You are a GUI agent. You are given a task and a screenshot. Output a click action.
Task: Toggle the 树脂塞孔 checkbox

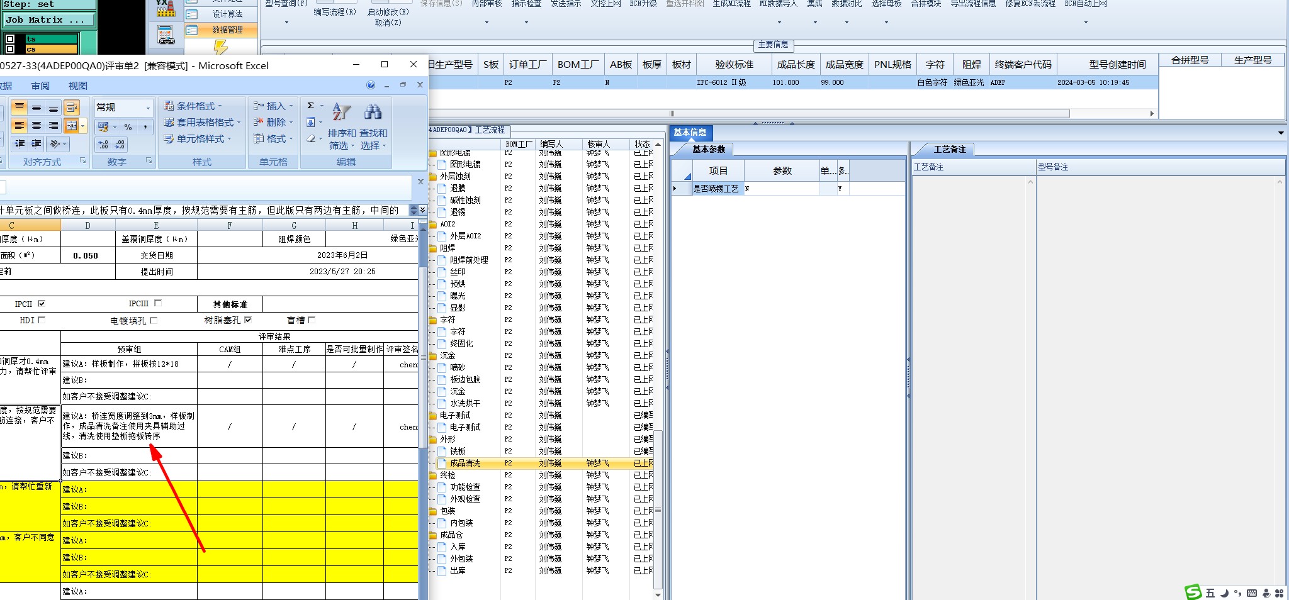(x=248, y=319)
